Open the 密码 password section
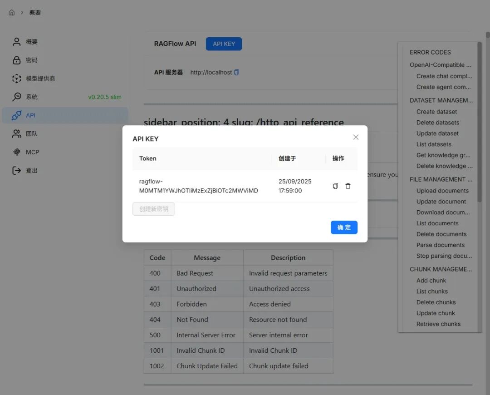Screen dimensions: 490x395 pyautogui.click(x=31, y=60)
